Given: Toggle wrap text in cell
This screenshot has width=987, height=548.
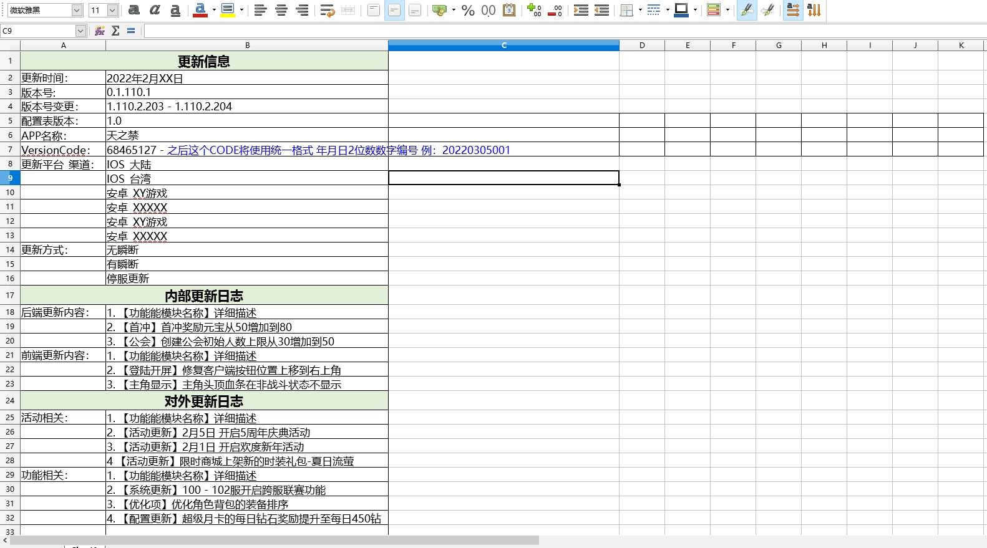Looking at the screenshot, I should click(x=327, y=10).
